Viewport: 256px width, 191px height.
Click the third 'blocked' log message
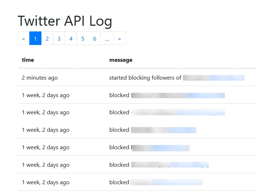119,130
